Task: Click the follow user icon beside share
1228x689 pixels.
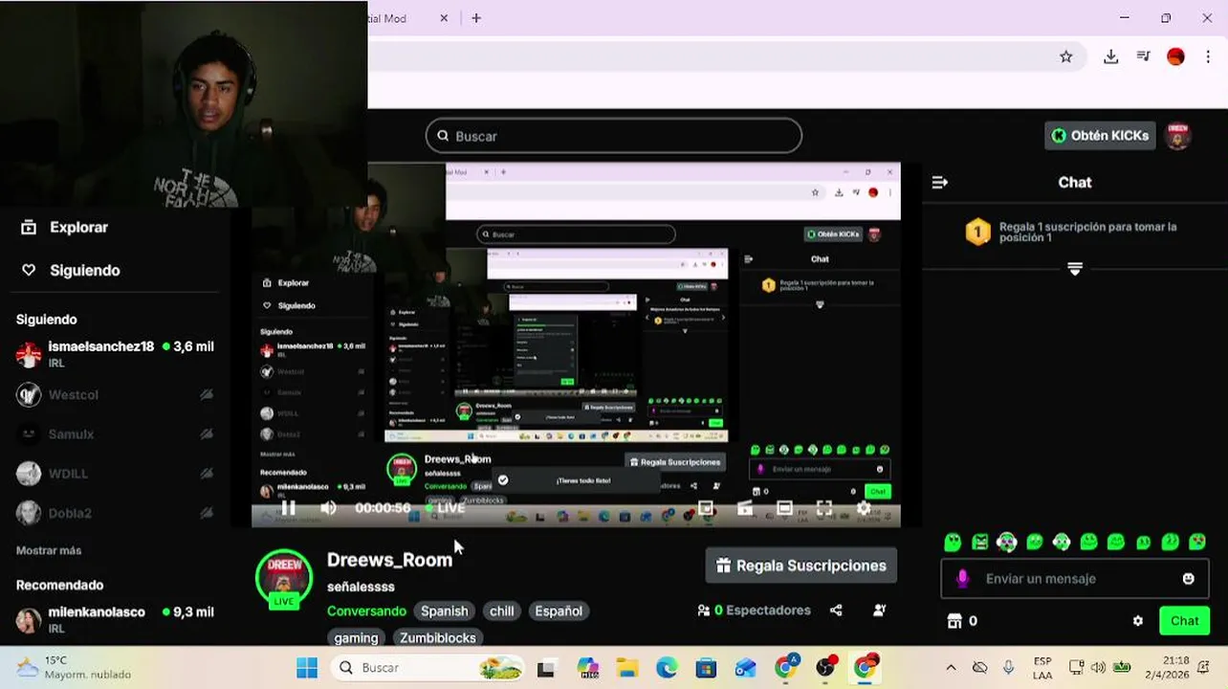Action: tap(879, 611)
